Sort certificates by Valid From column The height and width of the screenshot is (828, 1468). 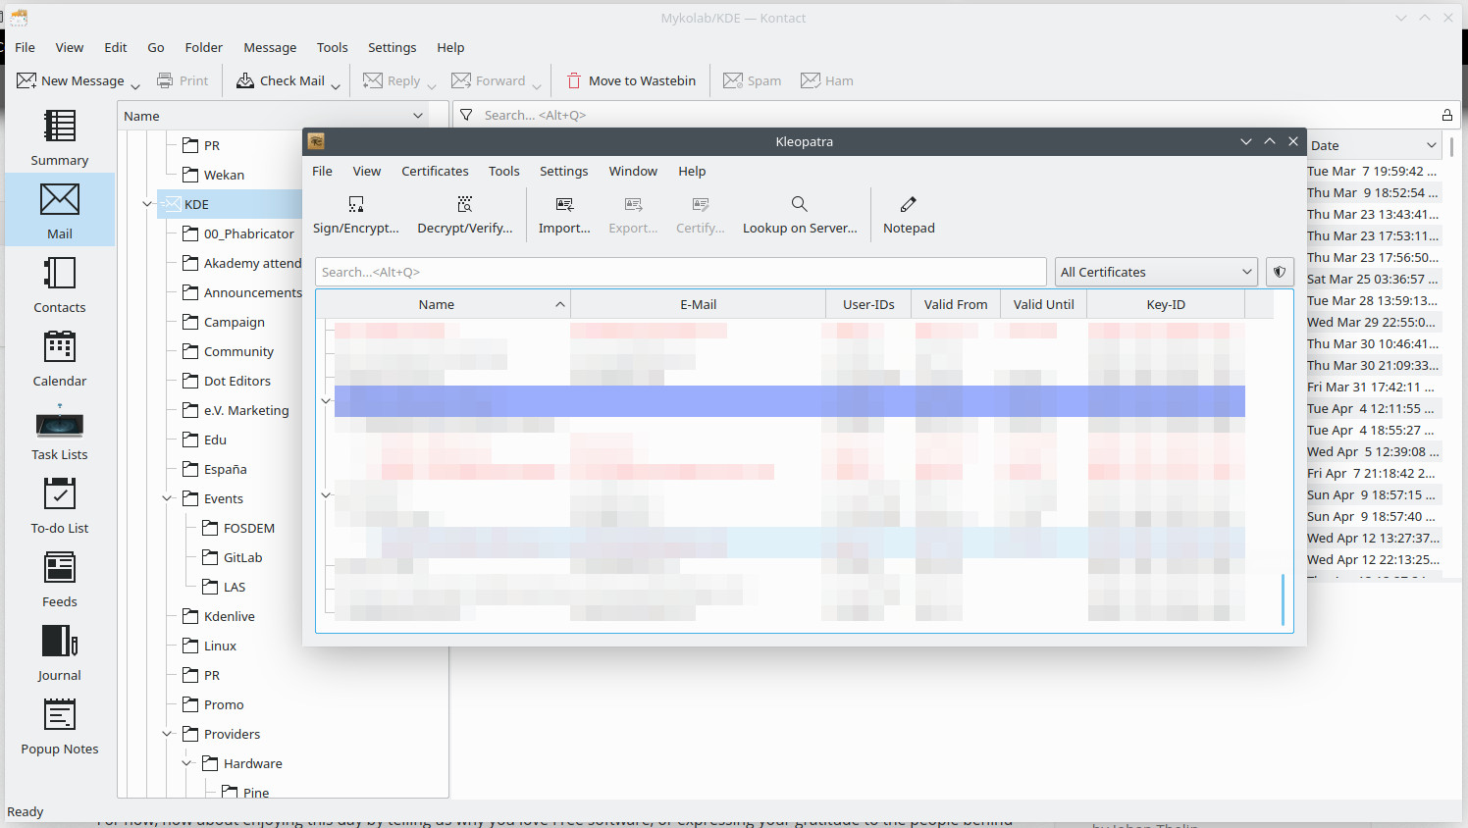click(x=956, y=304)
